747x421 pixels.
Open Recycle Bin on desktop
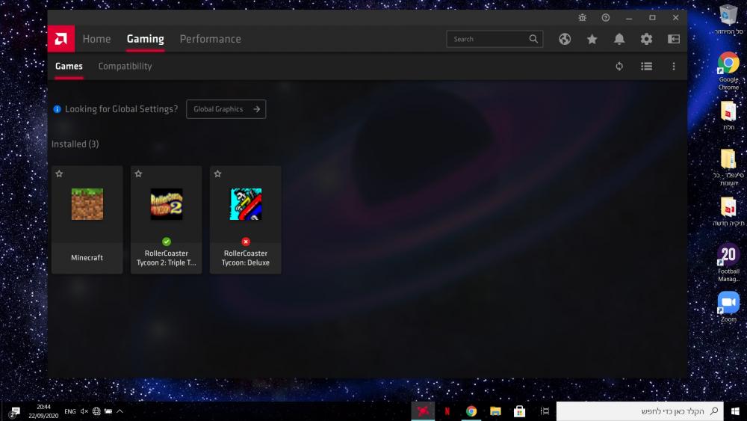(x=728, y=19)
